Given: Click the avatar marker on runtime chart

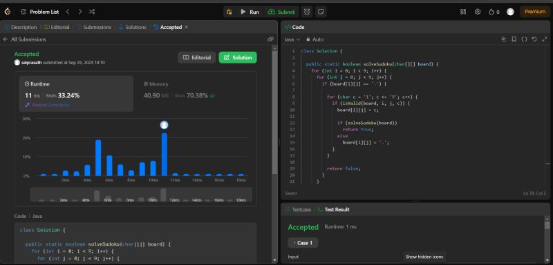Looking at the screenshot, I should point(164,125).
